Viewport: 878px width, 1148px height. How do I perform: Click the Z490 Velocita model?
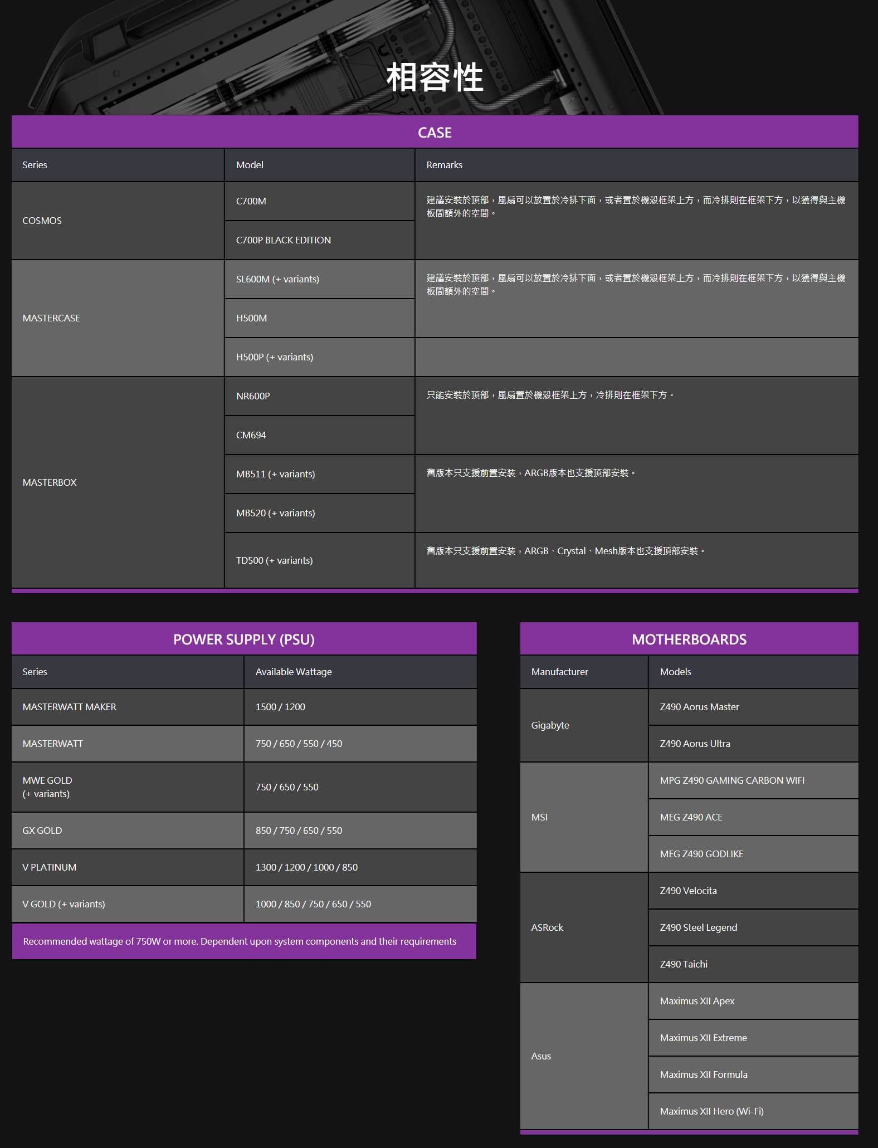tap(754, 891)
